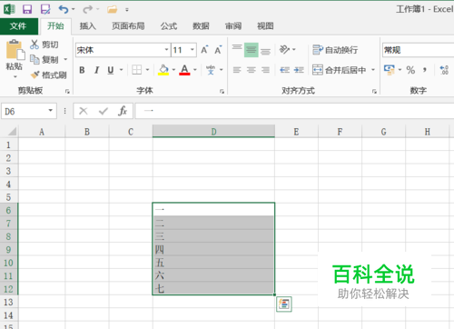
Task: Click the Undo arrow icon
Action: click(64, 9)
